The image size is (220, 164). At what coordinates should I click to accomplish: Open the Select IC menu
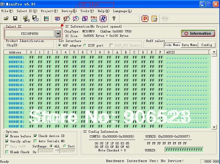point(27,11)
